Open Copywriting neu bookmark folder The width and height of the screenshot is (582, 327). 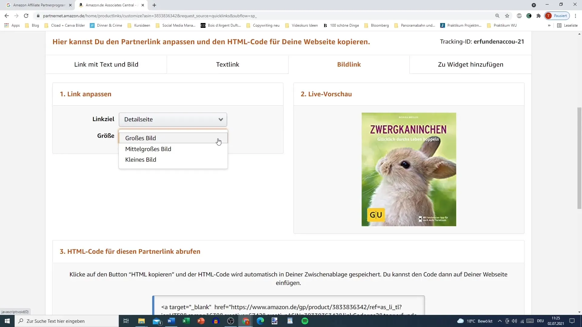tap(263, 25)
